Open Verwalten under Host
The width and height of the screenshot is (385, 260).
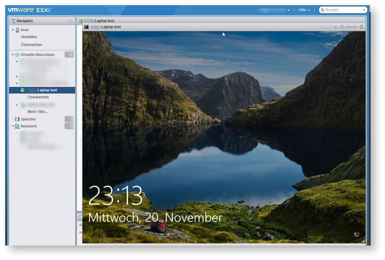(29, 37)
